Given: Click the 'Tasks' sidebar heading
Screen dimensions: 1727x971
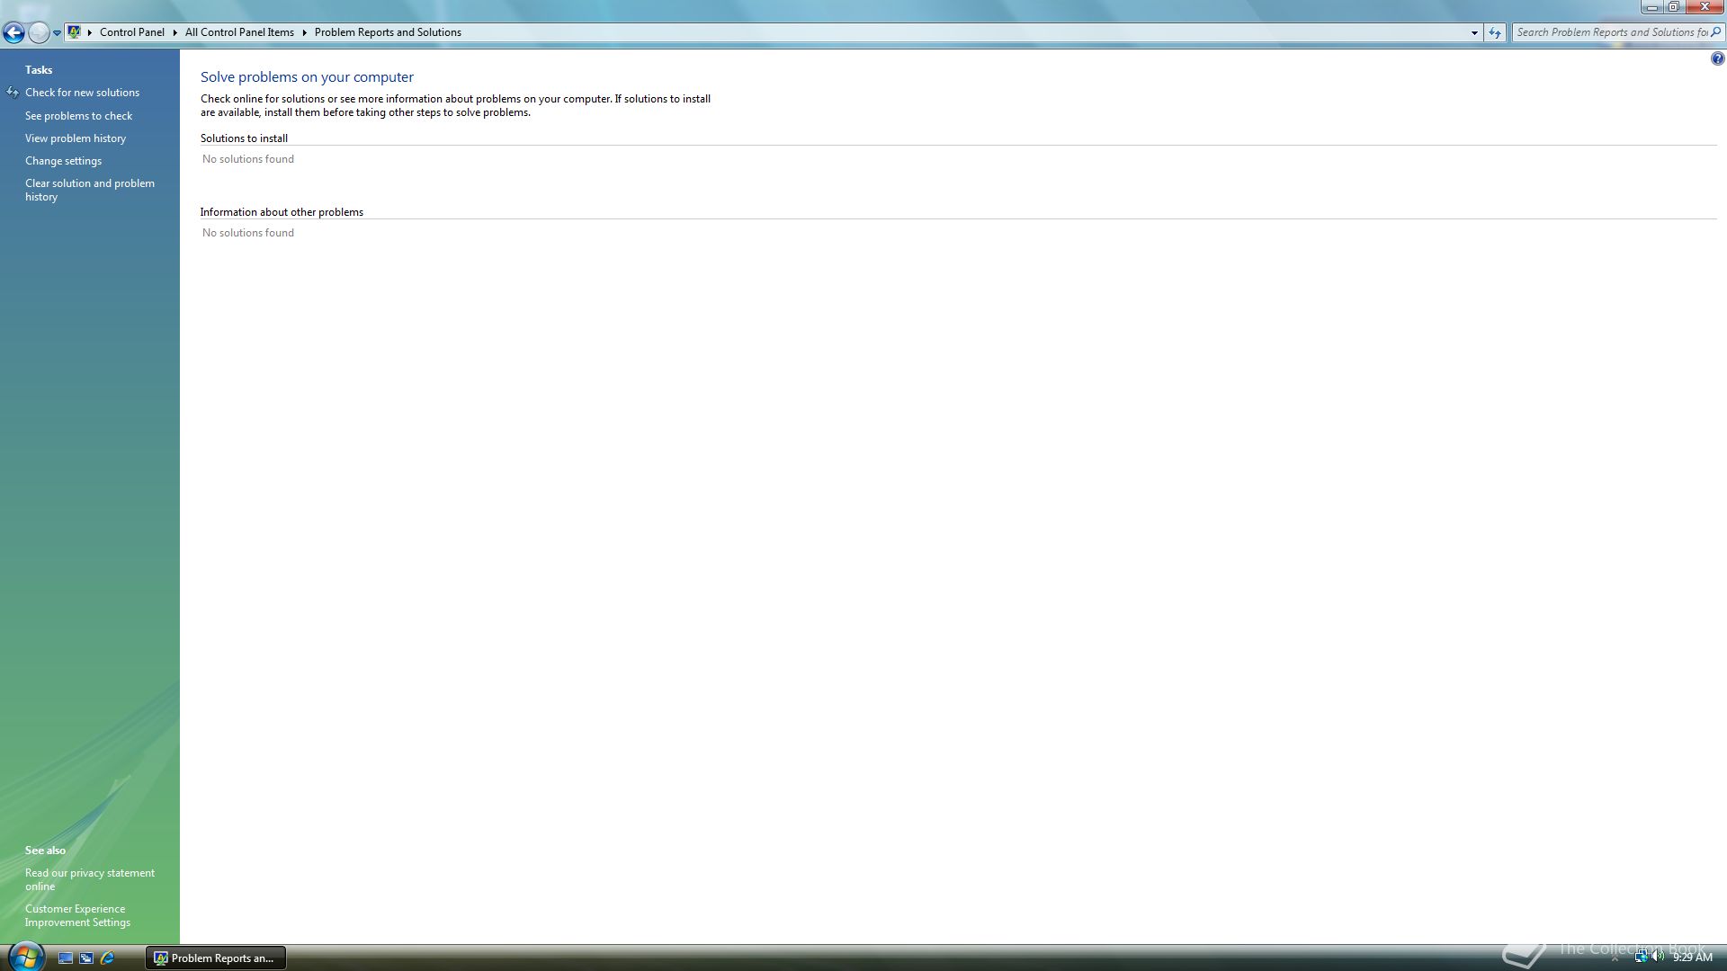Looking at the screenshot, I should (39, 70).
